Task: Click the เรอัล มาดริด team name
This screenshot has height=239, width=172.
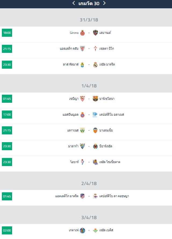Action: 107,65
